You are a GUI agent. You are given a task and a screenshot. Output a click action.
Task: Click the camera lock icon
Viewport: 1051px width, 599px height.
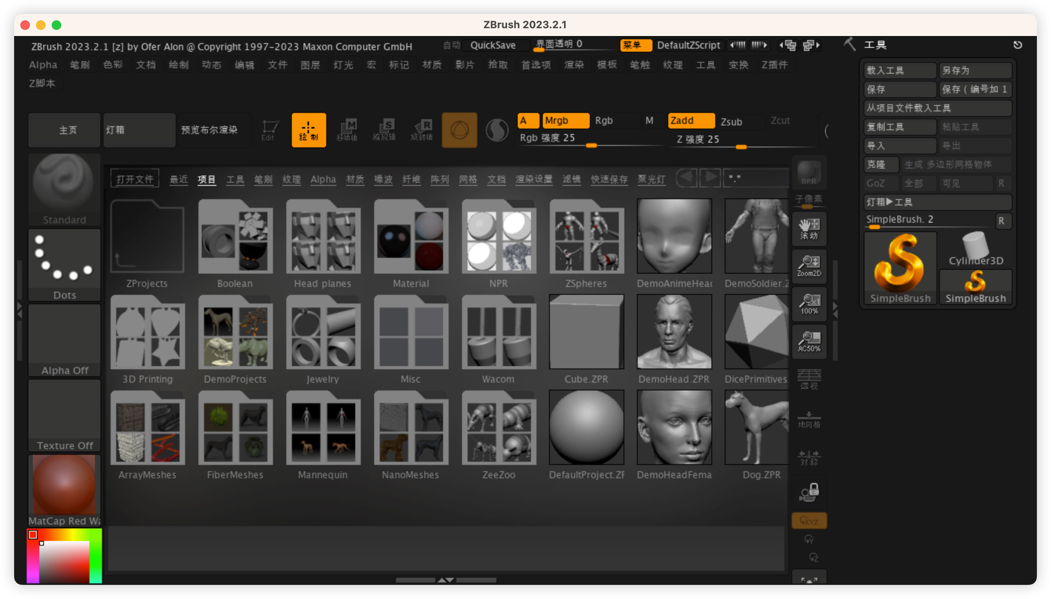pos(809,492)
